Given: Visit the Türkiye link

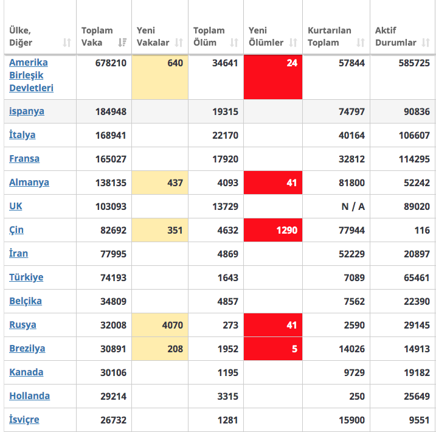Looking at the screenshot, I should click(x=26, y=277).
